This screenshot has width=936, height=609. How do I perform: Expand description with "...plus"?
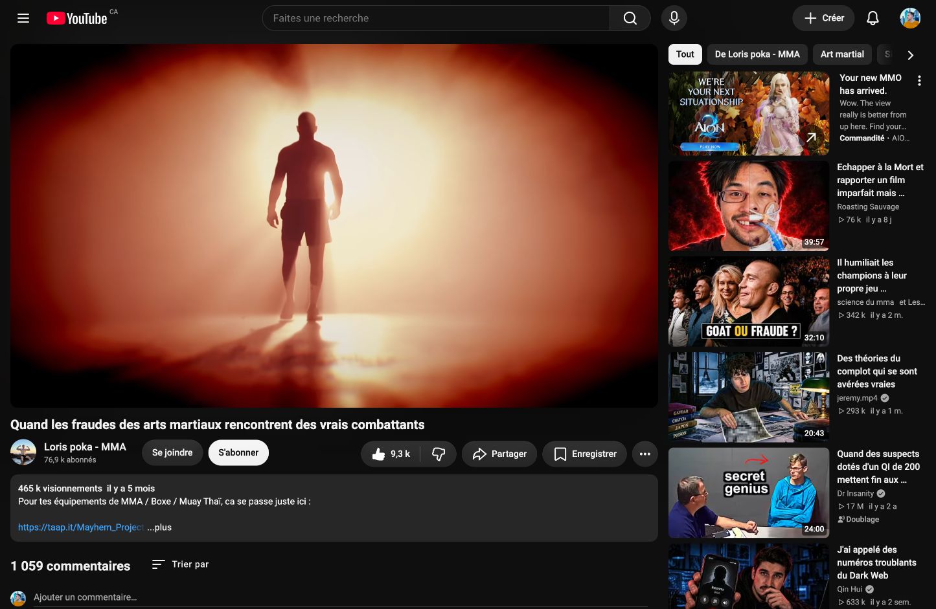[159, 527]
